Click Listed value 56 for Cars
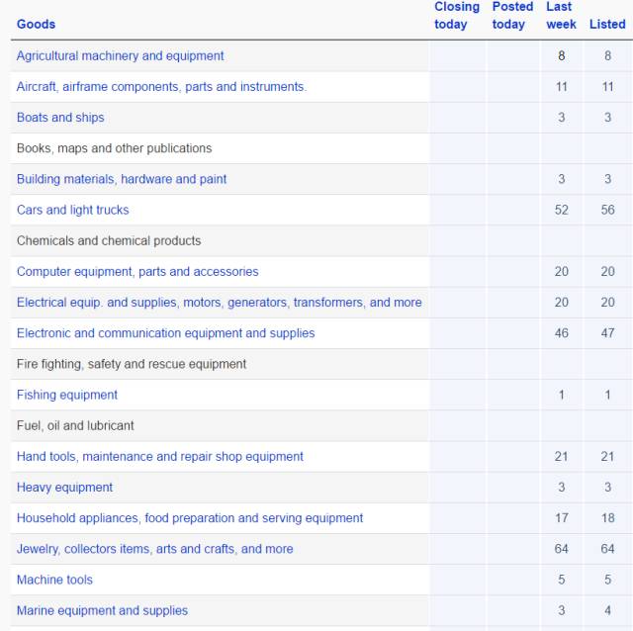 point(607,210)
